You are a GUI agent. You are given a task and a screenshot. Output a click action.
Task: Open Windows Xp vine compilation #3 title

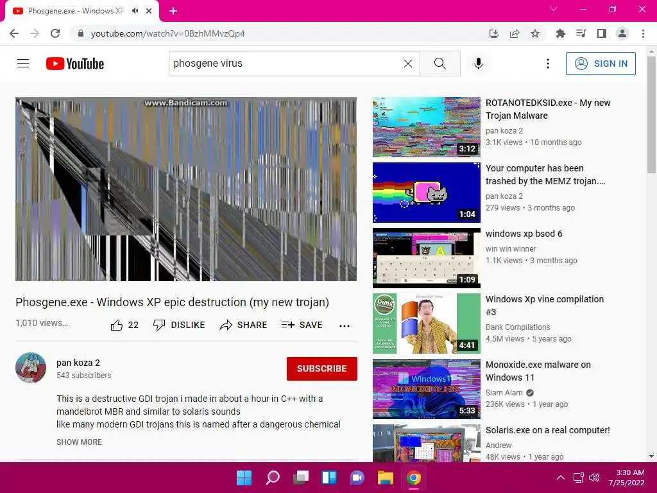point(544,305)
